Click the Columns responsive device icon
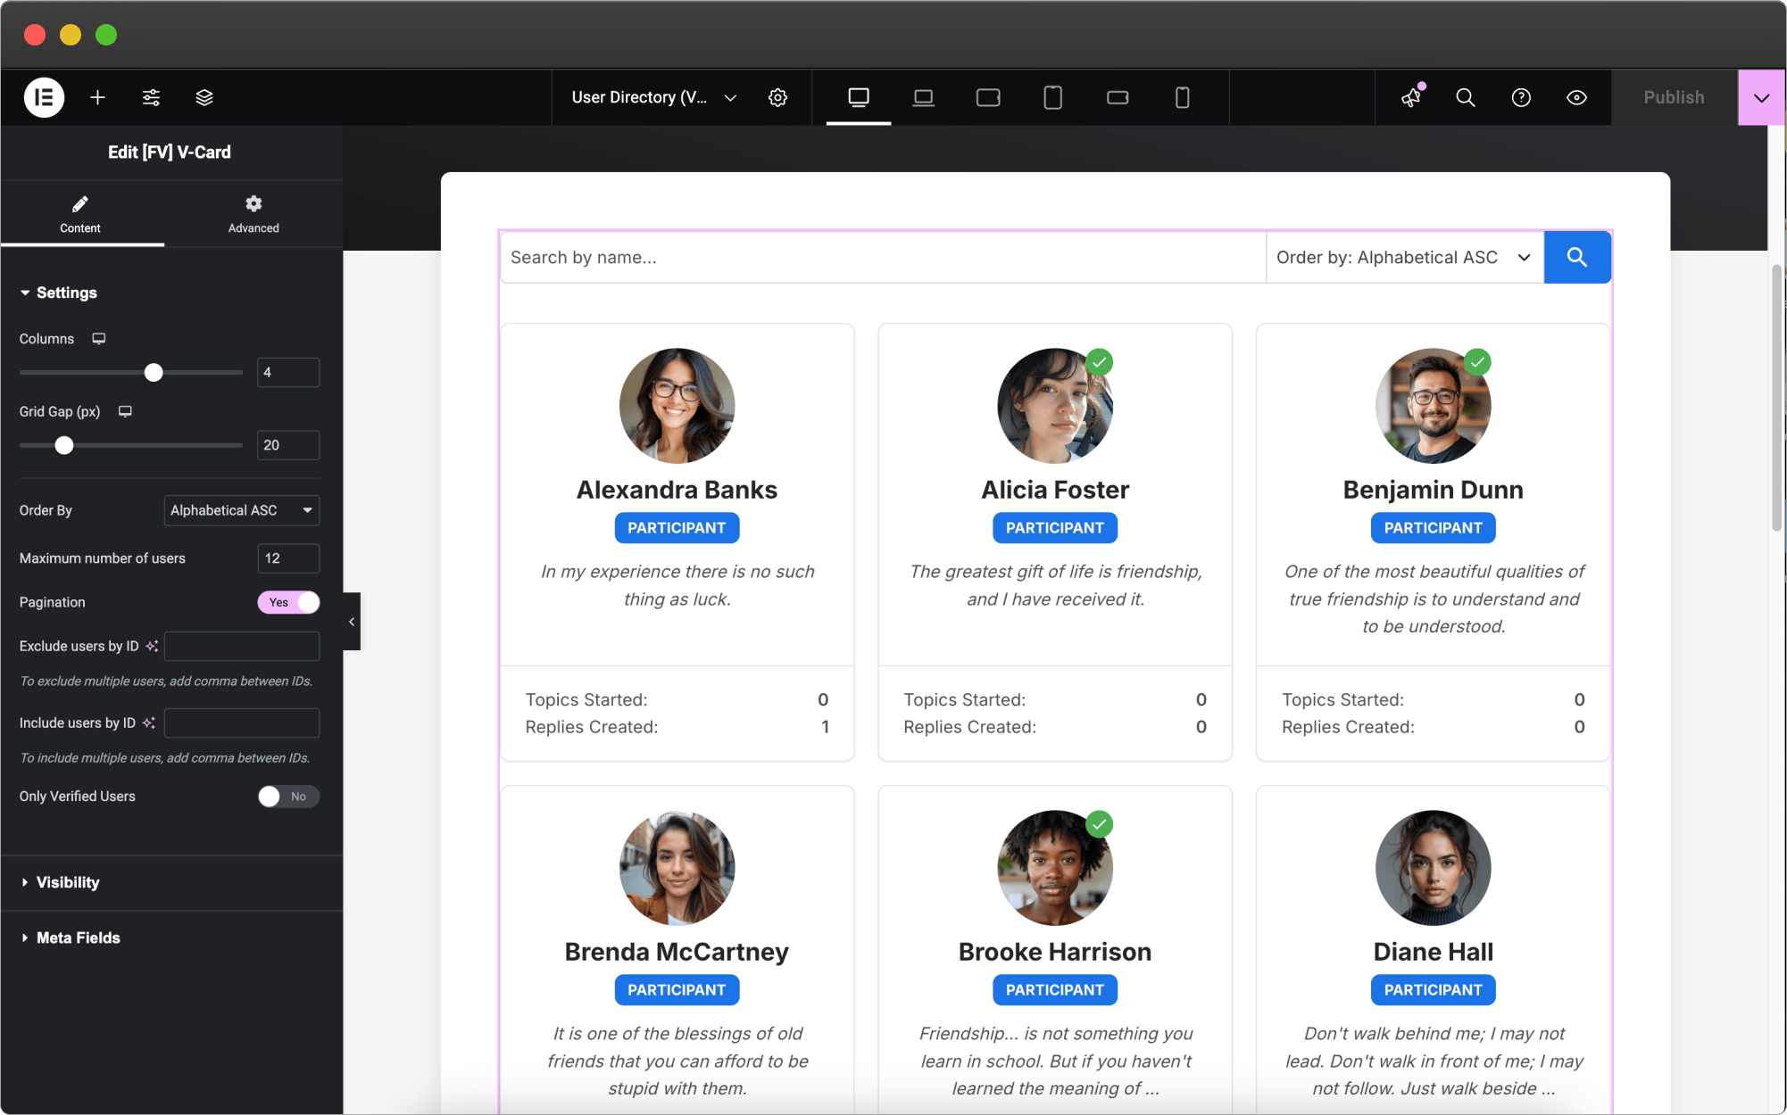 click(99, 339)
